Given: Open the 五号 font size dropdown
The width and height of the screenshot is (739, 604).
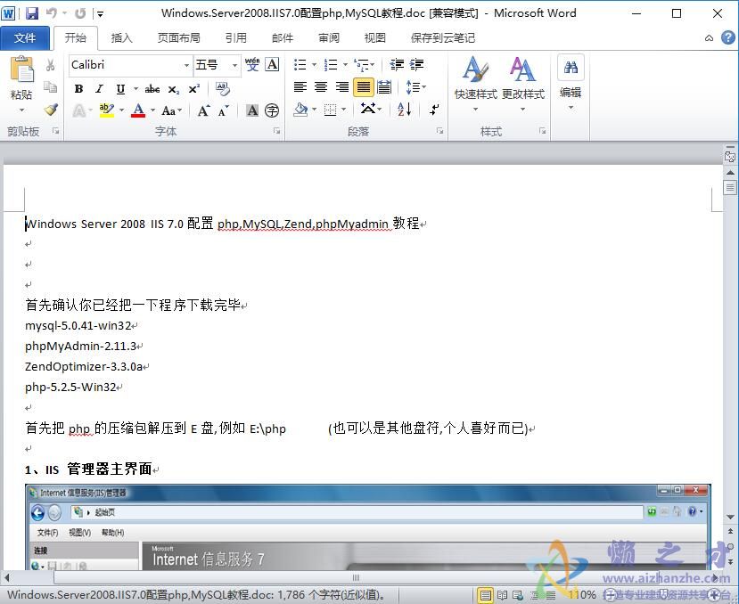Looking at the screenshot, I should [x=234, y=64].
